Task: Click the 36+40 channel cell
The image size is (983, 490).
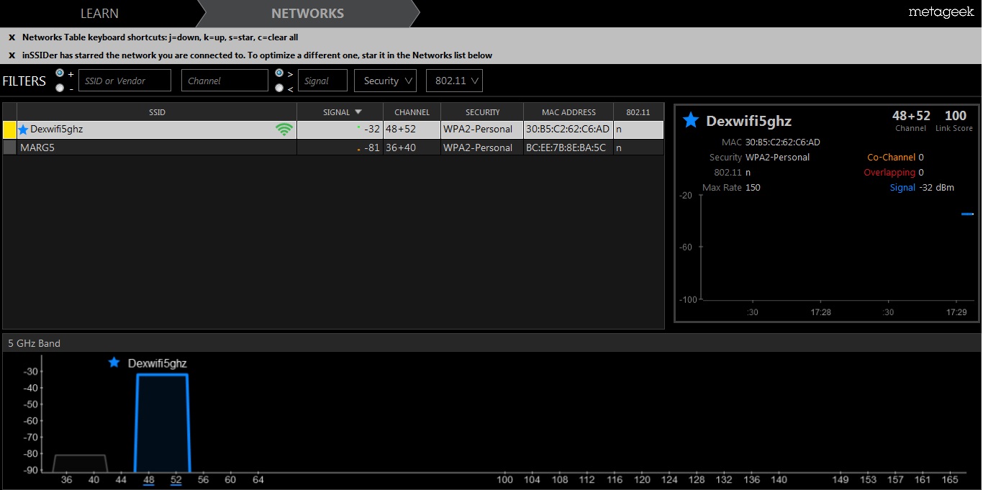Action: tap(412, 148)
